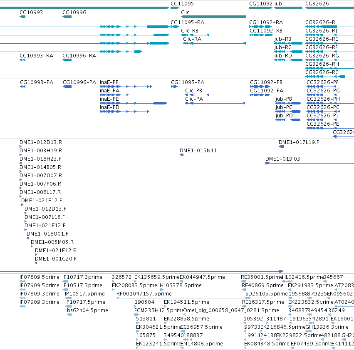Click the CG11092-RB transcript label

(x=266, y=31)
